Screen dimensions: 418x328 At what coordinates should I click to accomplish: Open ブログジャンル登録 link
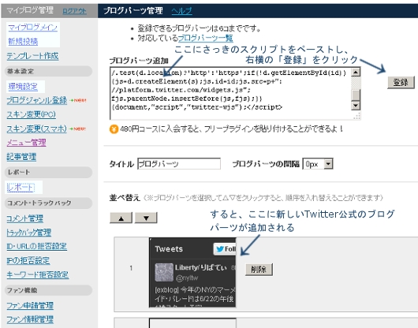37,100
